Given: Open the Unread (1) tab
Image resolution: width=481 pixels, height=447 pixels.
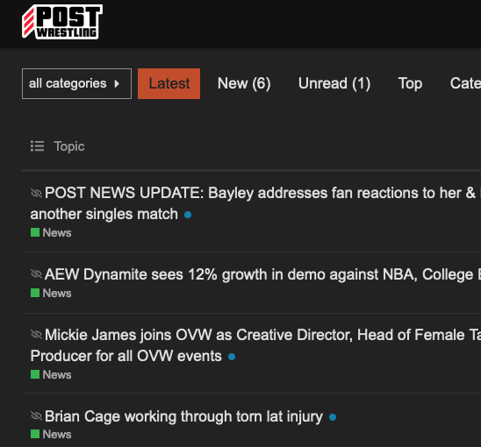Looking at the screenshot, I should [334, 83].
